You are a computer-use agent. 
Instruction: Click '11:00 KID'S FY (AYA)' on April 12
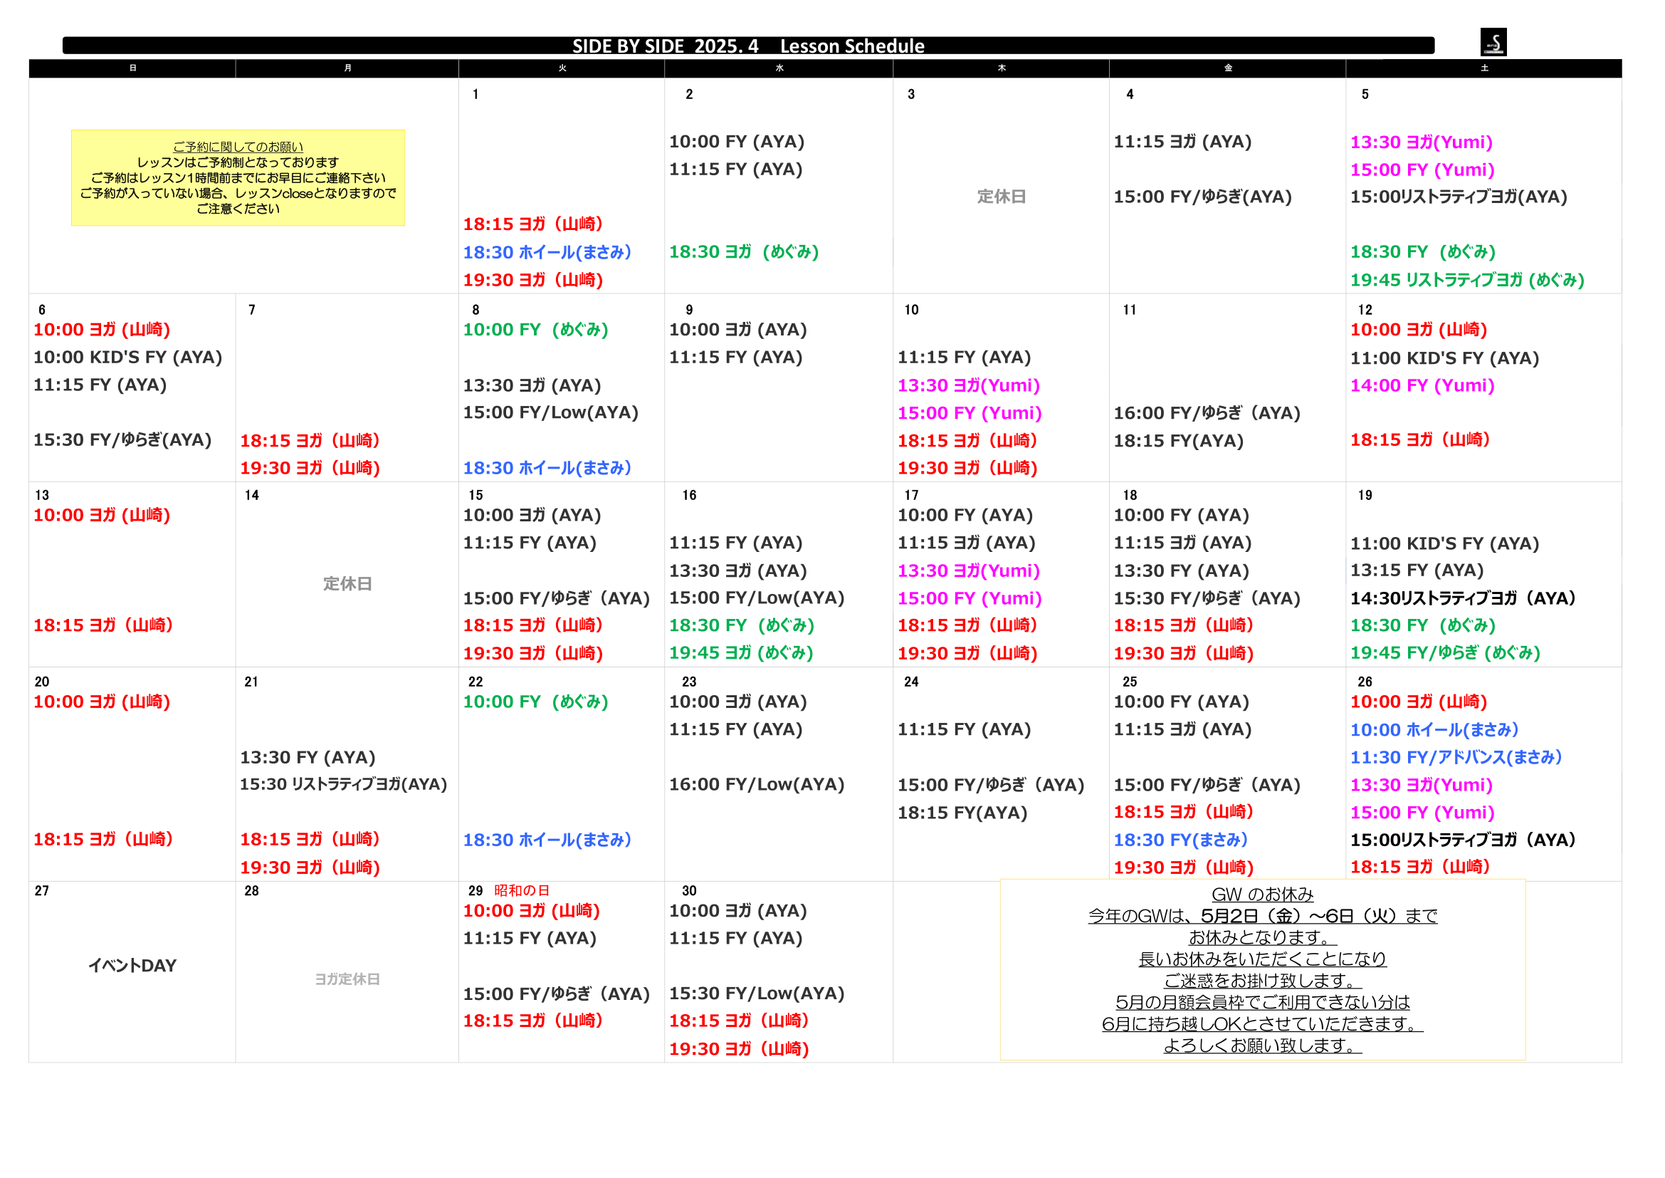[x=1444, y=358]
